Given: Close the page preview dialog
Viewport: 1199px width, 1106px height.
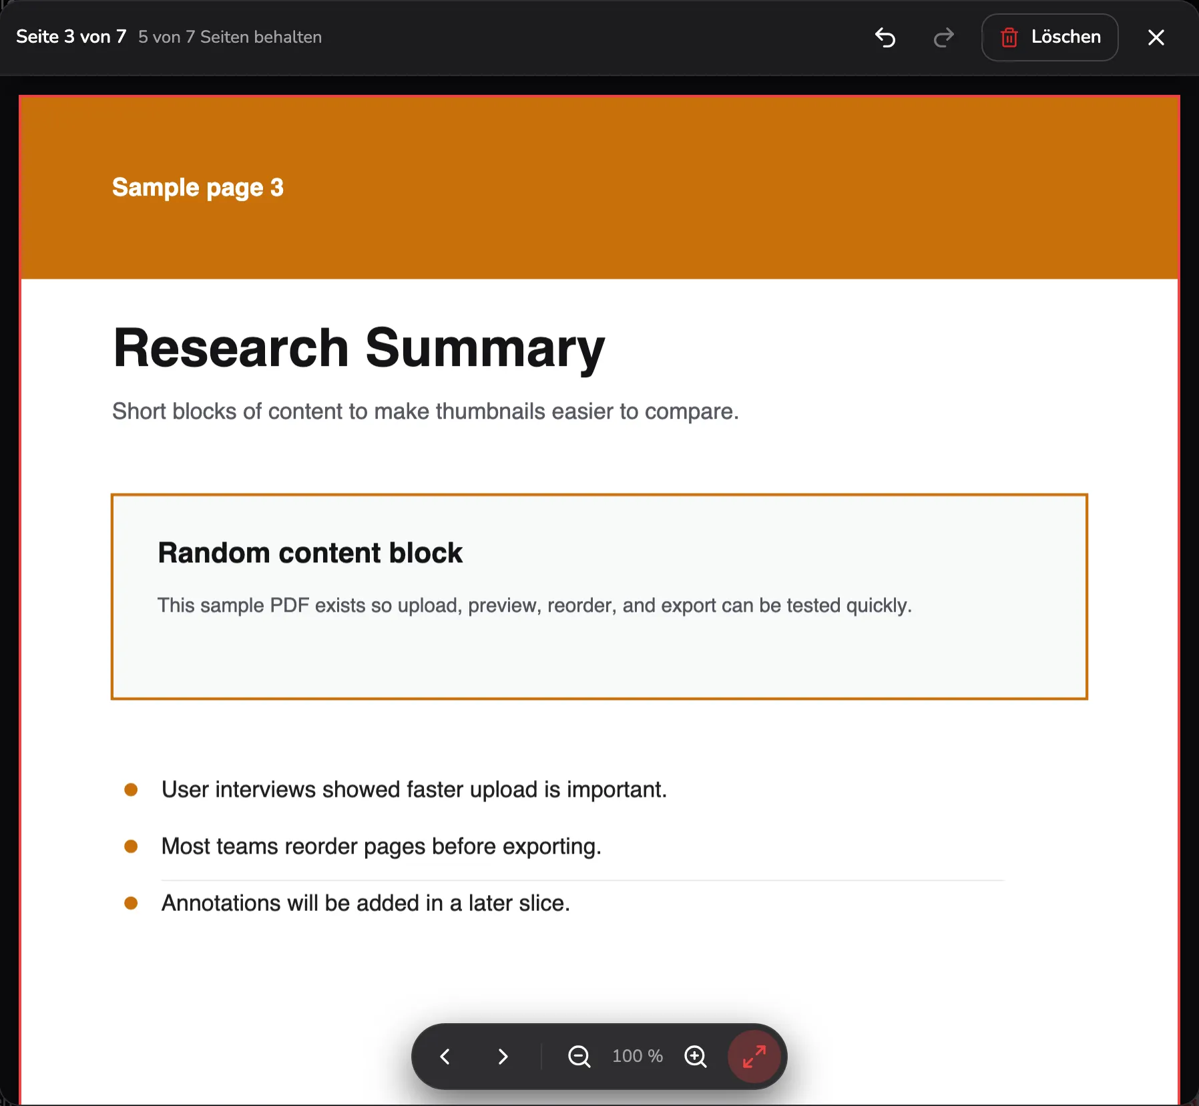Looking at the screenshot, I should 1156,37.
